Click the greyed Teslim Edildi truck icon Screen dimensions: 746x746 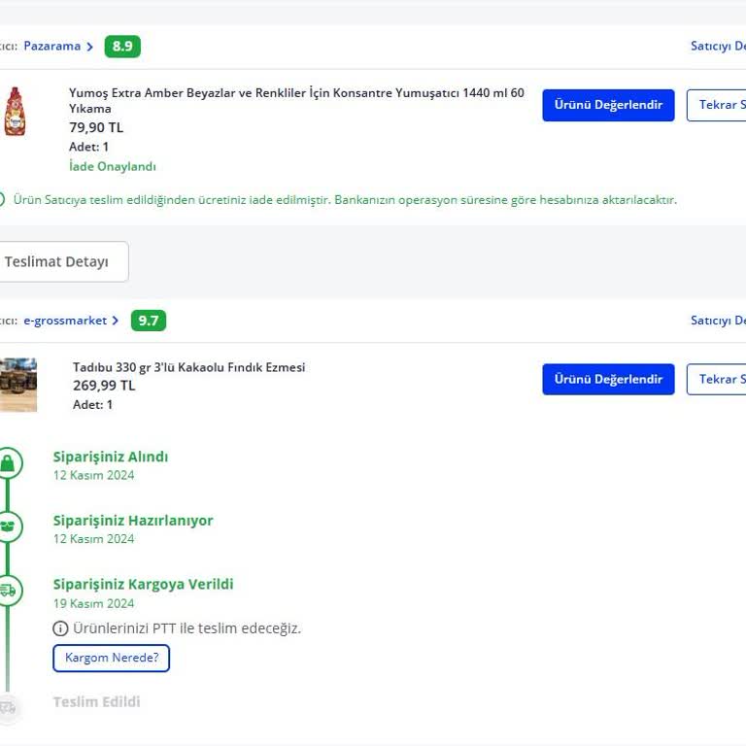(x=8, y=707)
